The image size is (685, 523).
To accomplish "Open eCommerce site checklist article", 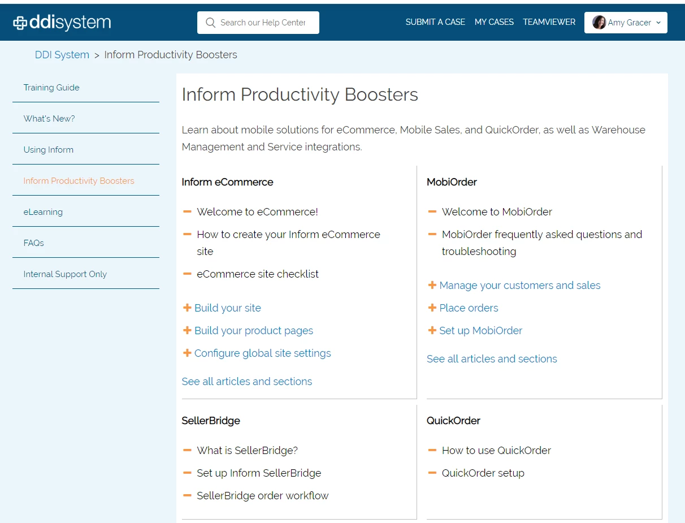I will click(x=258, y=274).
